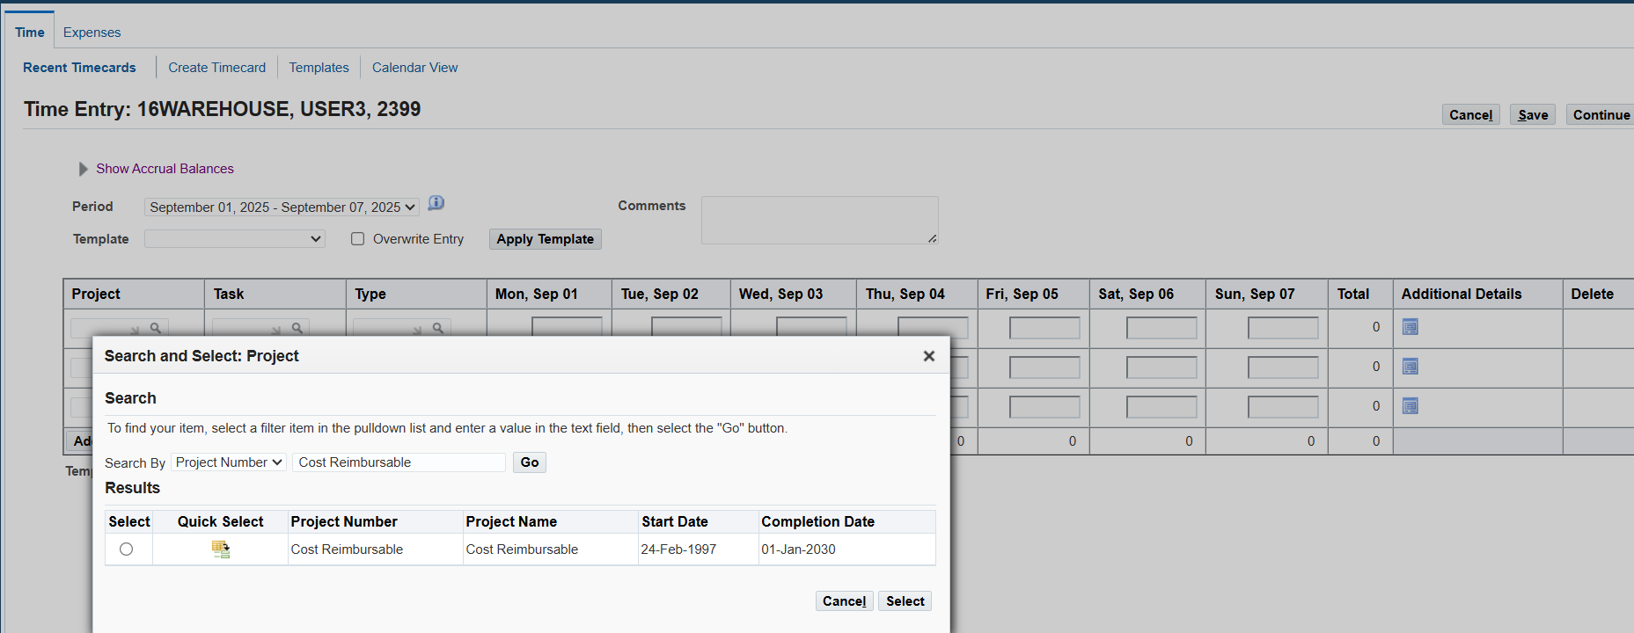This screenshot has height=633, width=1634.
Task: Expand Show Accrual Balances section
Action: (84, 169)
